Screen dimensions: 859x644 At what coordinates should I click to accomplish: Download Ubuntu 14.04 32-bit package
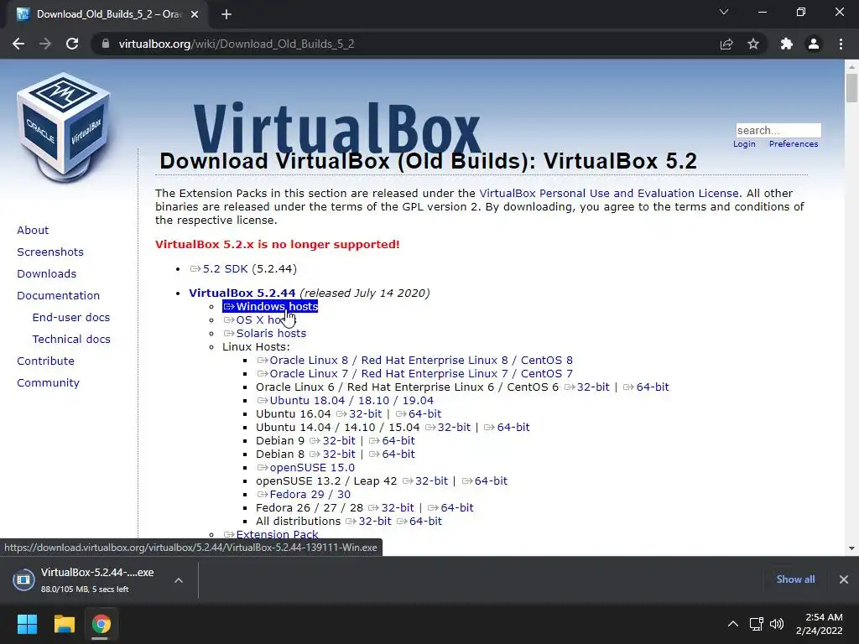click(x=448, y=428)
